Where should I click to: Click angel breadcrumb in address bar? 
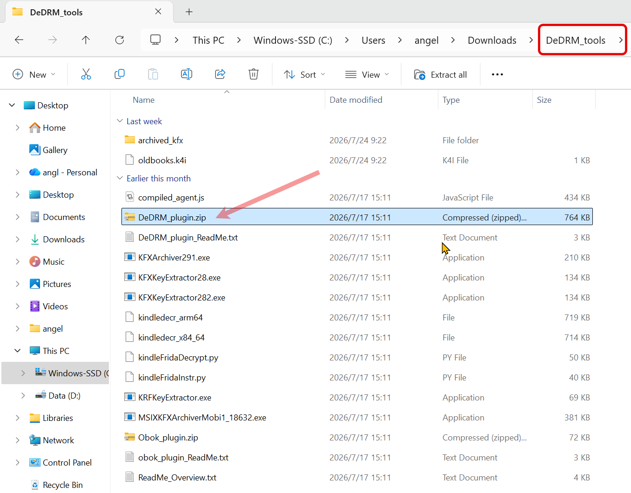[x=426, y=40]
